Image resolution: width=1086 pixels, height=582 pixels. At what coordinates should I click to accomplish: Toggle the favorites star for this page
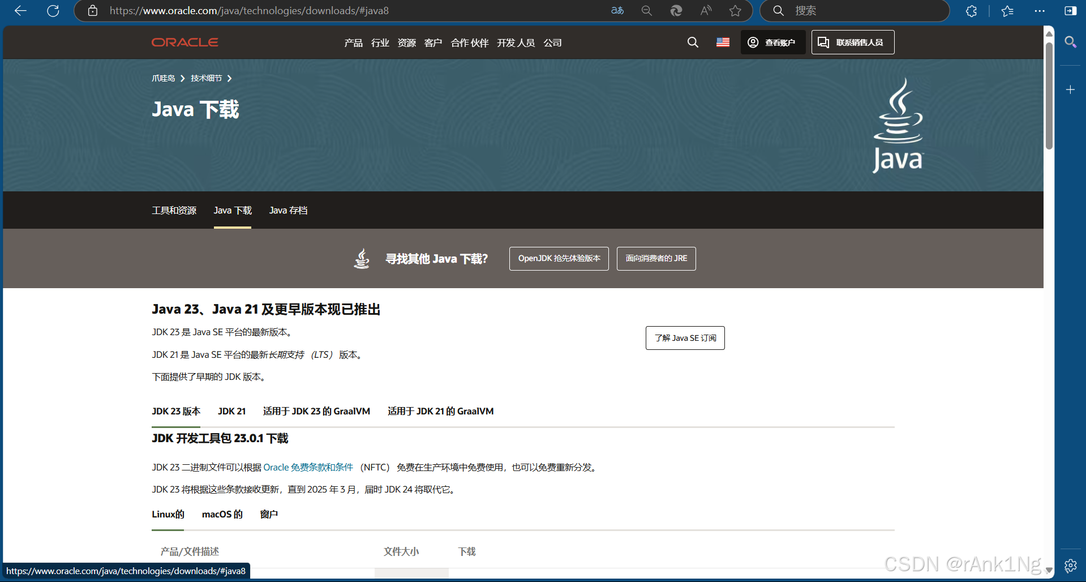coord(735,11)
